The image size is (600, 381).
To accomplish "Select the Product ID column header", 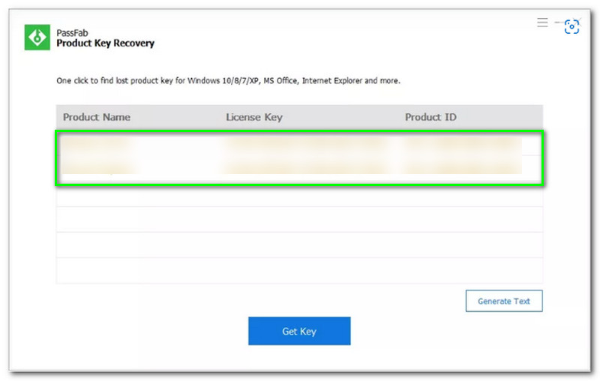I will click(x=430, y=117).
